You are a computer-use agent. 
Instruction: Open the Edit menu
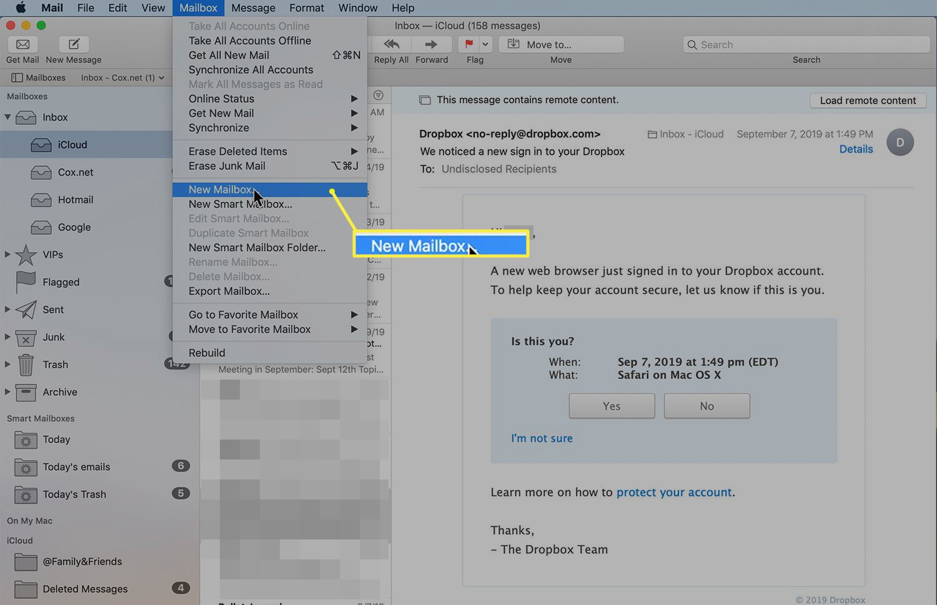click(117, 7)
